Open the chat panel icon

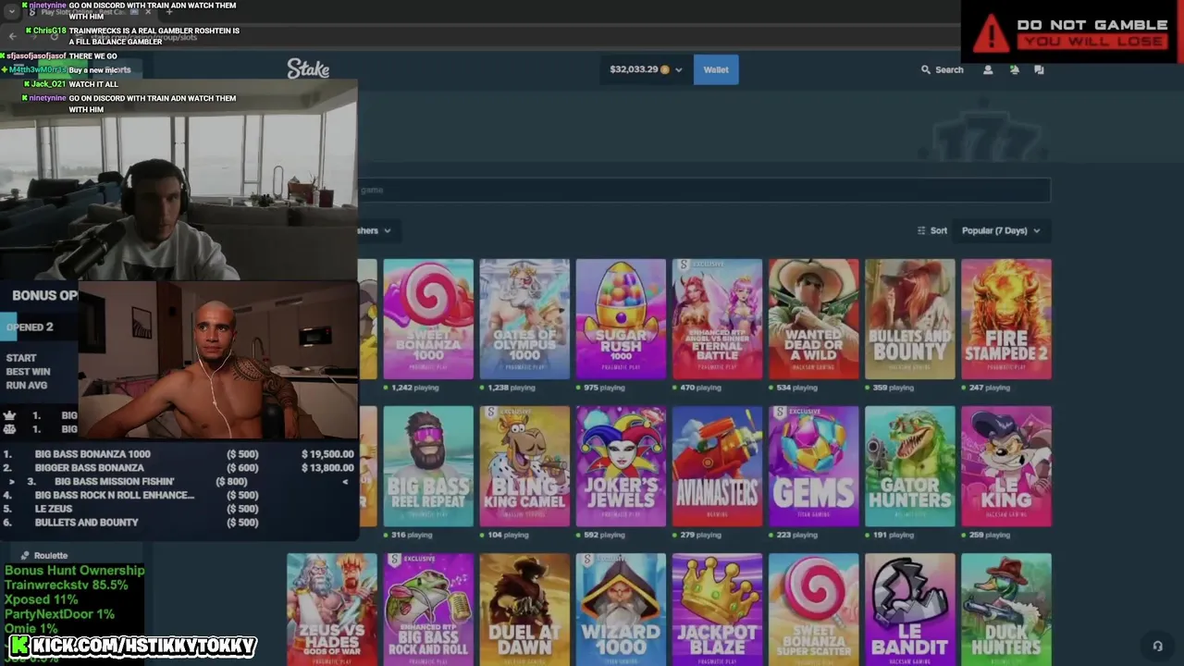pyautogui.click(x=1039, y=69)
